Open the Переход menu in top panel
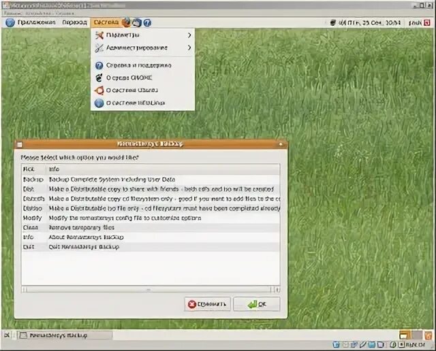The image size is (436, 351). (74, 22)
